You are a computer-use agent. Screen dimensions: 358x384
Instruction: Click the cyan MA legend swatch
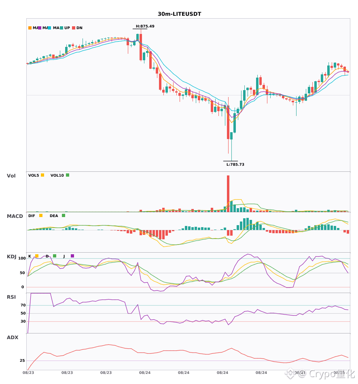tap(49, 28)
